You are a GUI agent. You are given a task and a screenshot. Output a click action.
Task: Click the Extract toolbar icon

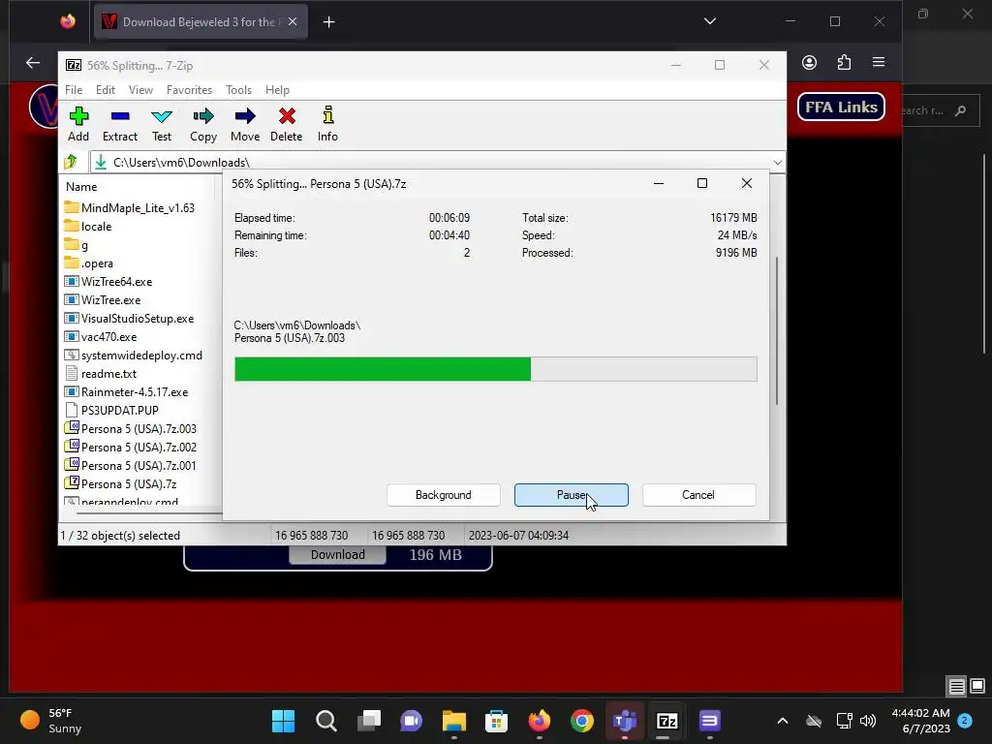click(119, 124)
